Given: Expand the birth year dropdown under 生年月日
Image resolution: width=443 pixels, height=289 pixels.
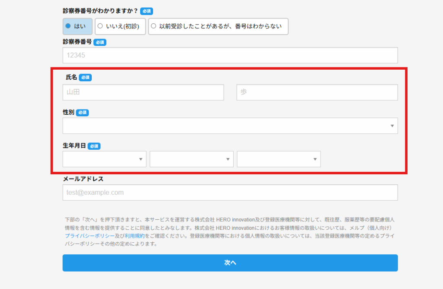Looking at the screenshot, I should click(104, 159).
